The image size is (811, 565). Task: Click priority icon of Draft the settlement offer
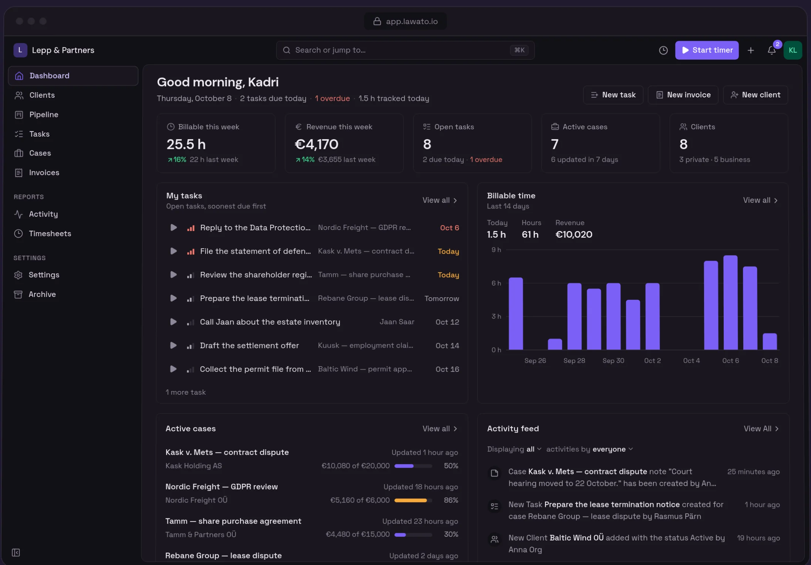pos(191,346)
